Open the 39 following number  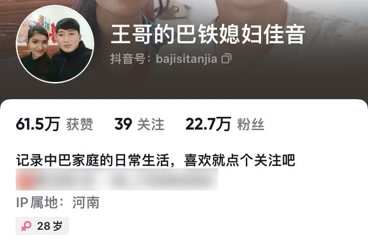point(123,124)
